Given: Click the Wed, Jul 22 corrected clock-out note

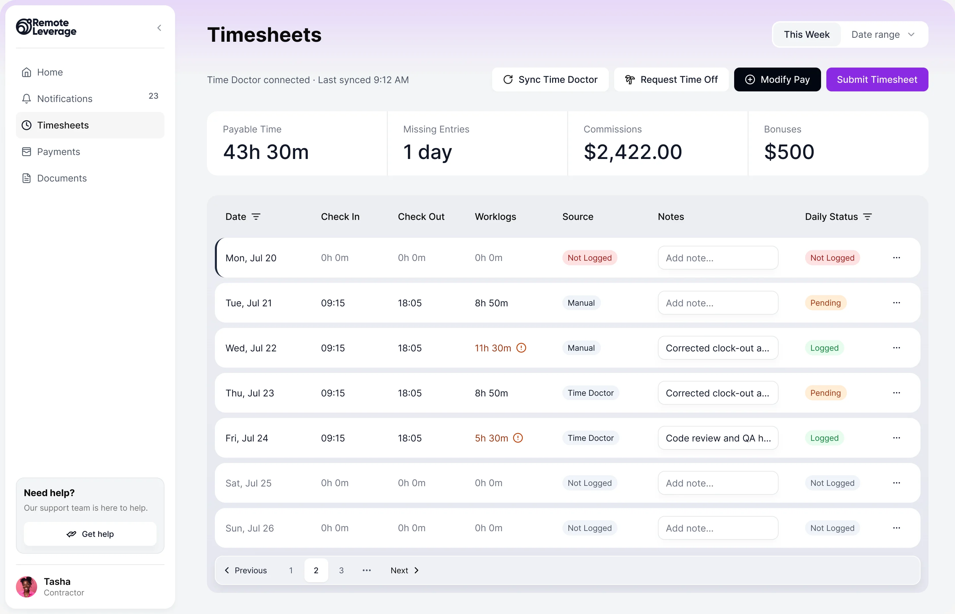Looking at the screenshot, I should pyautogui.click(x=718, y=348).
